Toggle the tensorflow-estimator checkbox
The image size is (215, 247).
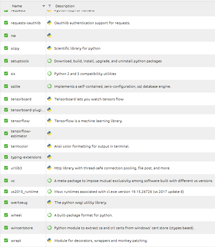click(x=6, y=133)
